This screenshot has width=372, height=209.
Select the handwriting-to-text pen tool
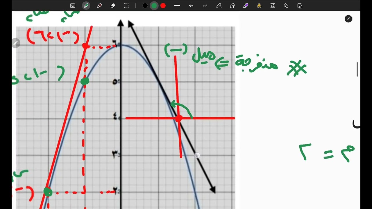tap(232, 6)
